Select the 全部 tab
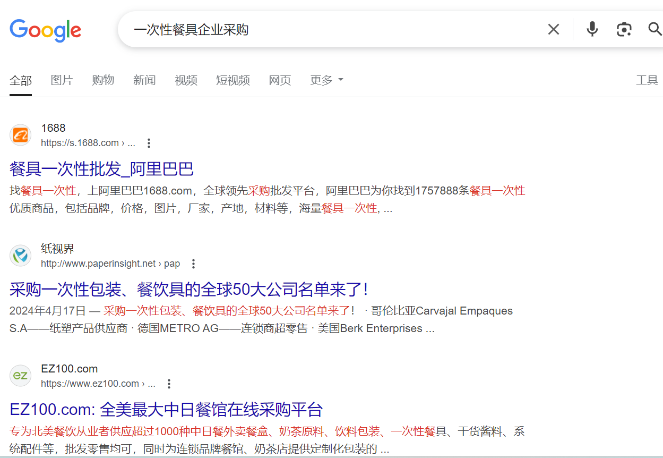663x458 pixels. [x=21, y=80]
